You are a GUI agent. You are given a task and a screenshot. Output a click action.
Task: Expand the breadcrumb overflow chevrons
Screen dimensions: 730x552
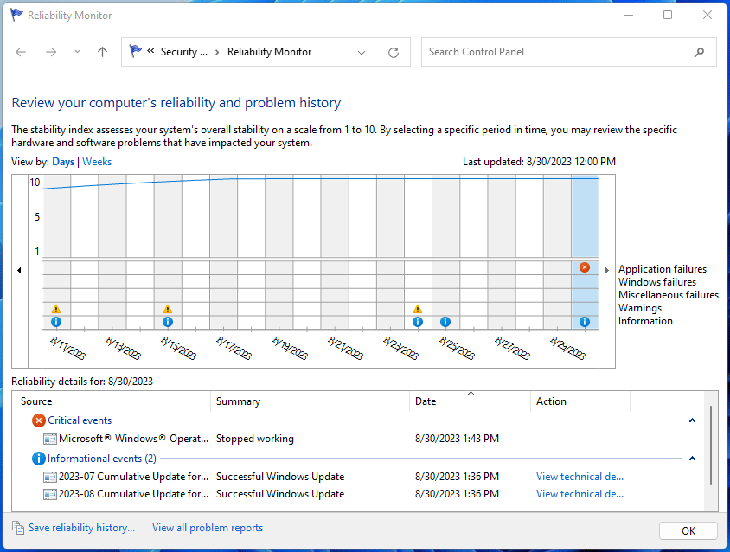[150, 51]
